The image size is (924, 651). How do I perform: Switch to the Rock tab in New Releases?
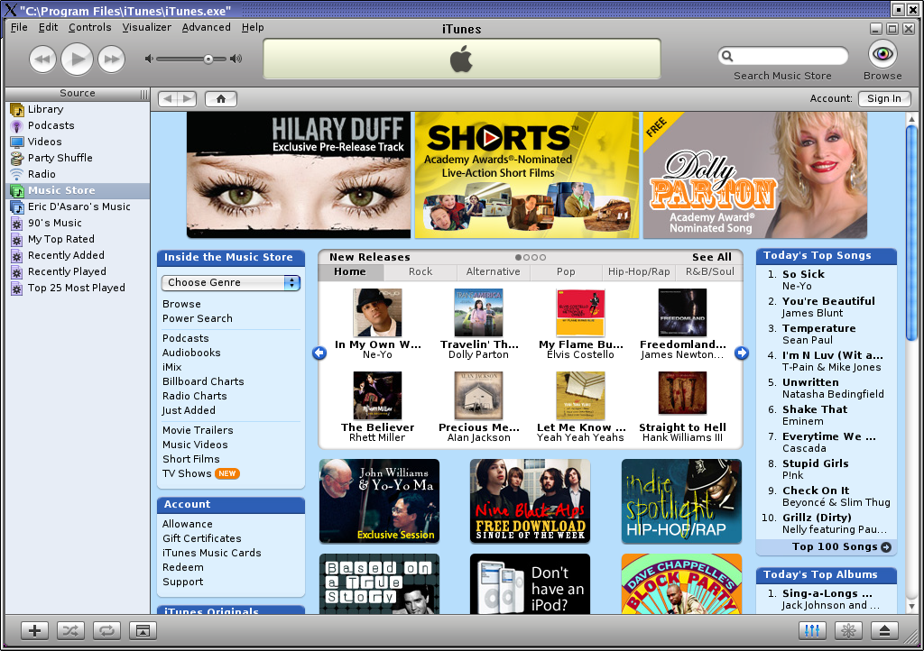coord(420,272)
